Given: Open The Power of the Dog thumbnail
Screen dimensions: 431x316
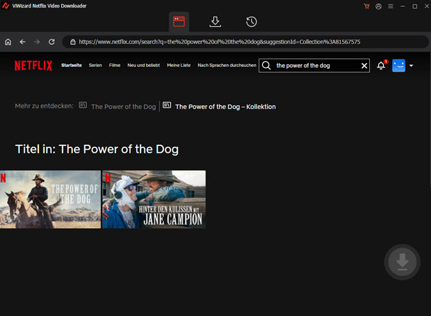Looking at the screenshot, I should [50, 199].
